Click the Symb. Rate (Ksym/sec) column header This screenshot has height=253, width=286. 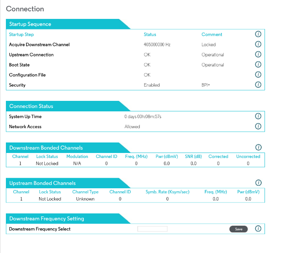[167, 192]
